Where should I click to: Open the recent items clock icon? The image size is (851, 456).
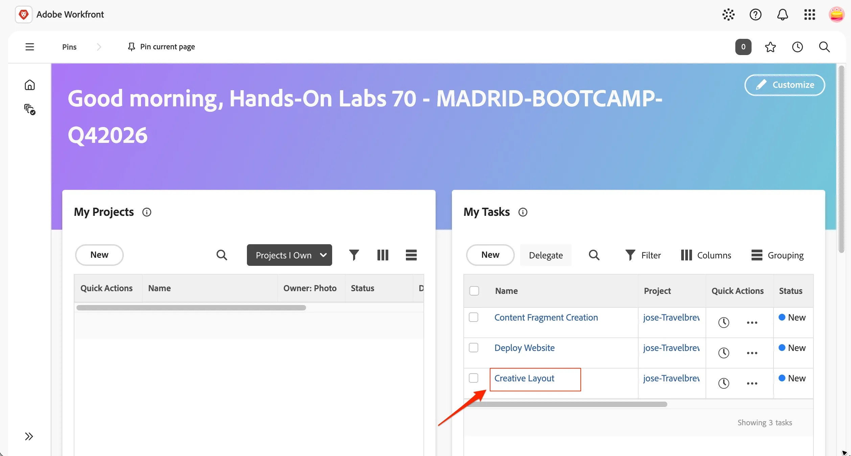797,47
